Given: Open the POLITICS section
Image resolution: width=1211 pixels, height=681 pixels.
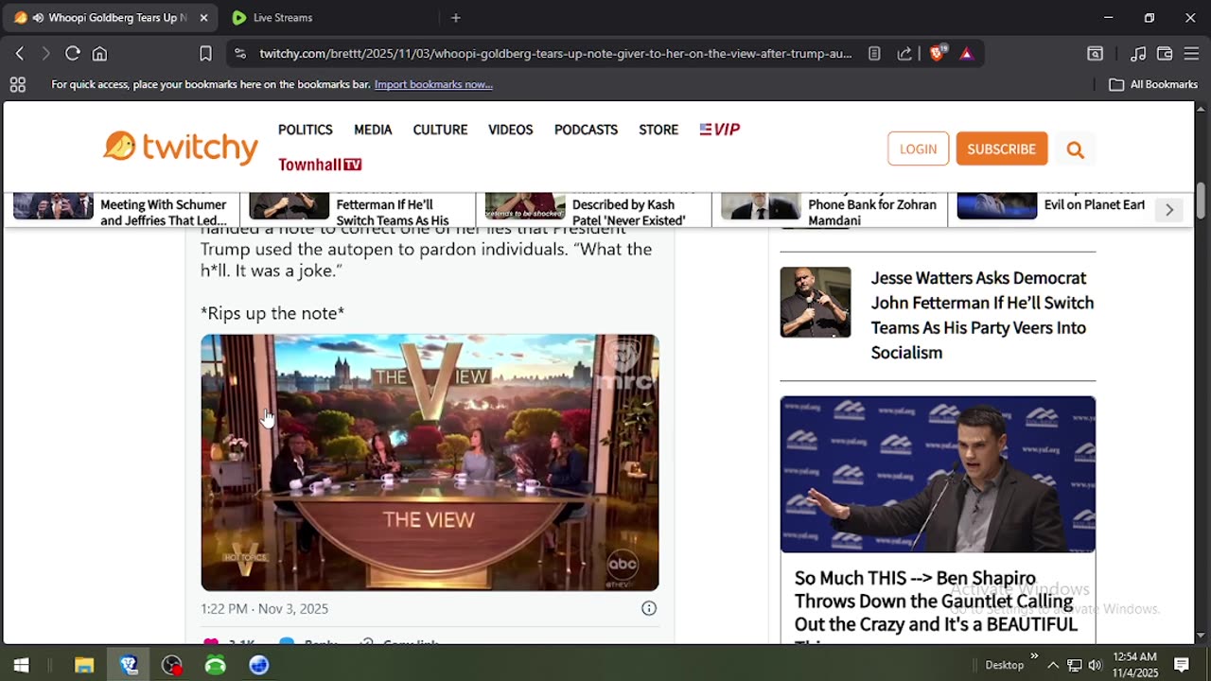Looking at the screenshot, I should coord(305,130).
